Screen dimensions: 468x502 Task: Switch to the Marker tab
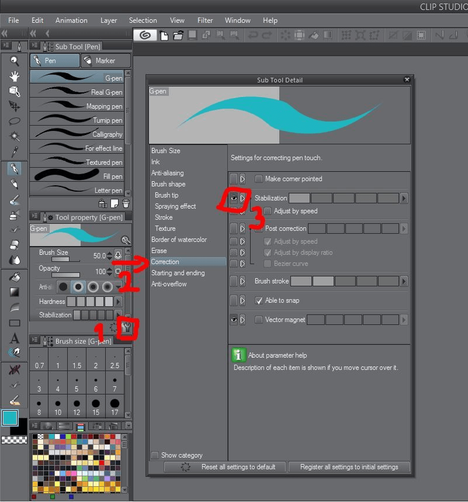click(x=105, y=60)
